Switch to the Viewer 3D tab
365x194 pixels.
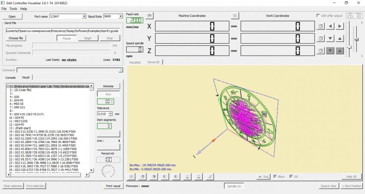[x=153, y=62]
